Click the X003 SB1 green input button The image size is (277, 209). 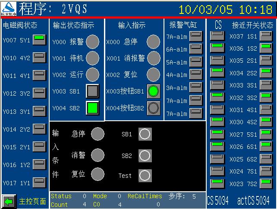coord(153,91)
